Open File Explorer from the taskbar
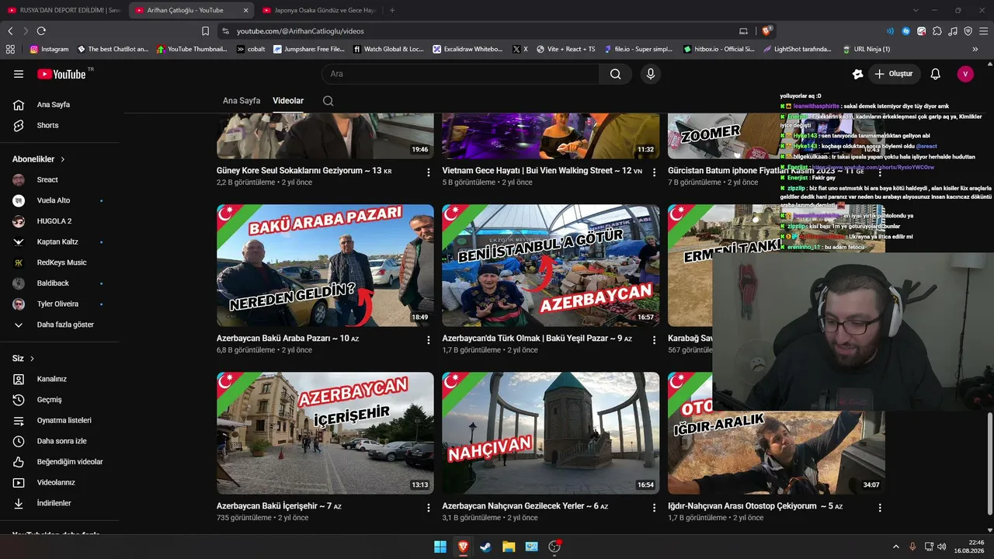 pyautogui.click(x=509, y=547)
